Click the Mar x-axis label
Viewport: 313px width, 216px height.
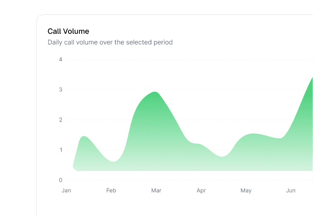point(156,190)
